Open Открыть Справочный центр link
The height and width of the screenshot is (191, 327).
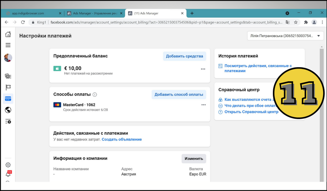coord(251,112)
